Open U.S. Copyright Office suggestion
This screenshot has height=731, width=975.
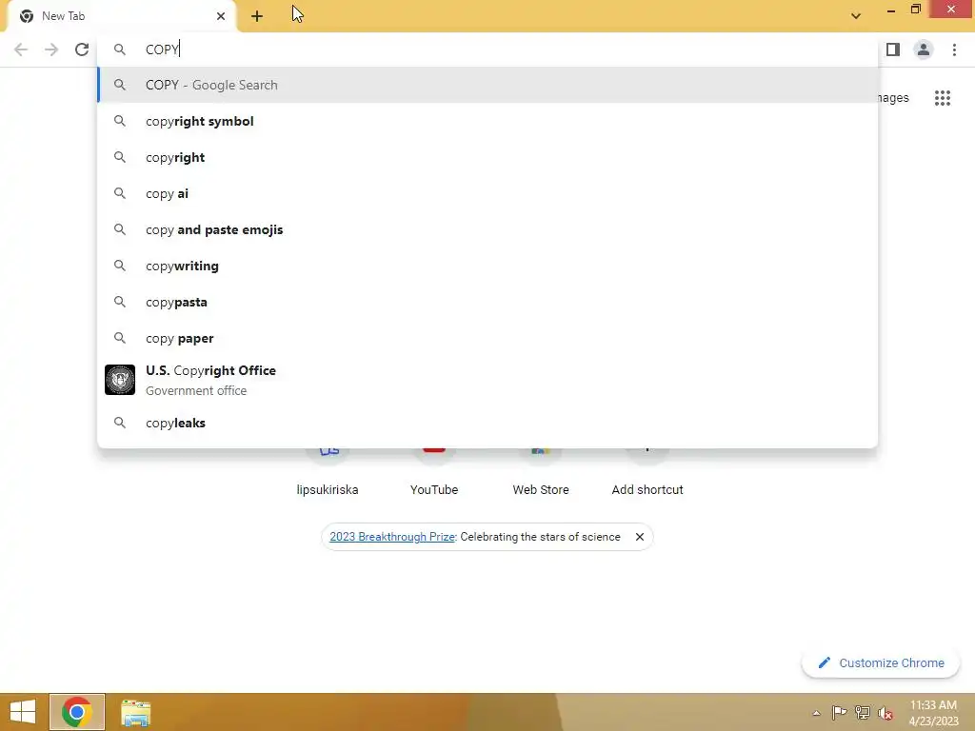click(487, 380)
